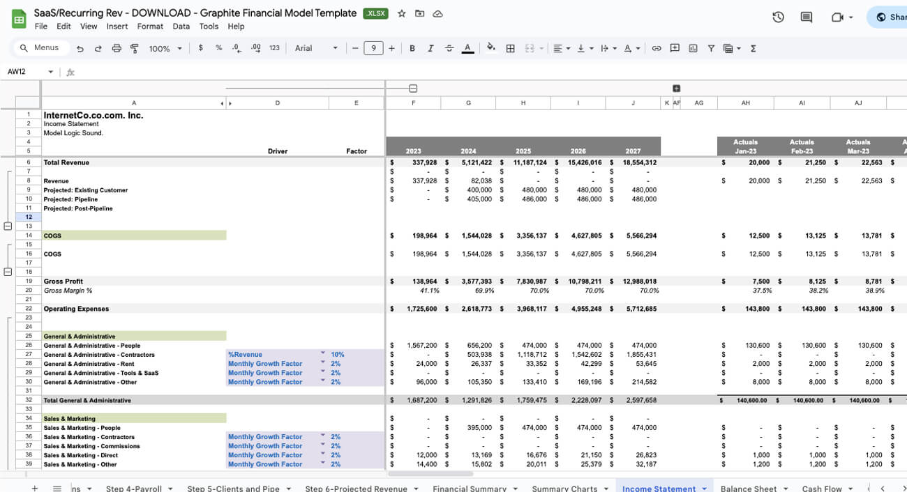The height and width of the screenshot is (492, 907).
Task: Add a new sheet
Action: [x=34, y=488]
